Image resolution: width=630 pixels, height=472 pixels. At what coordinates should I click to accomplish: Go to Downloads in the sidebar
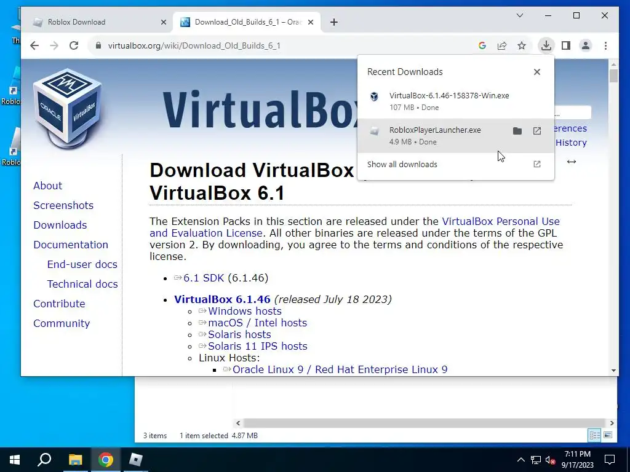pyautogui.click(x=60, y=225)
